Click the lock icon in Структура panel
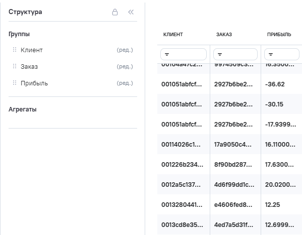This screenshot has height=235, width=302. tap(115, 12)
